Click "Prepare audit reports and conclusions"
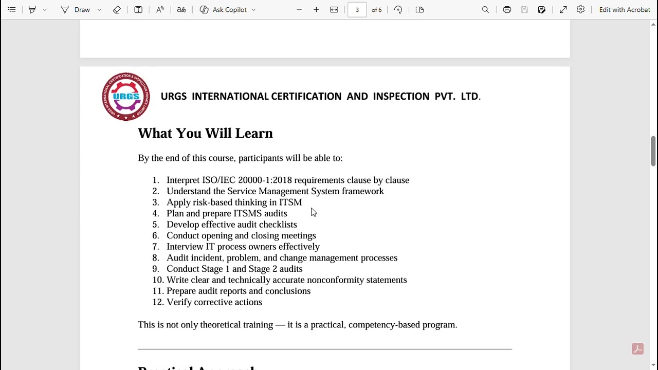 click(x=239, y=291)
